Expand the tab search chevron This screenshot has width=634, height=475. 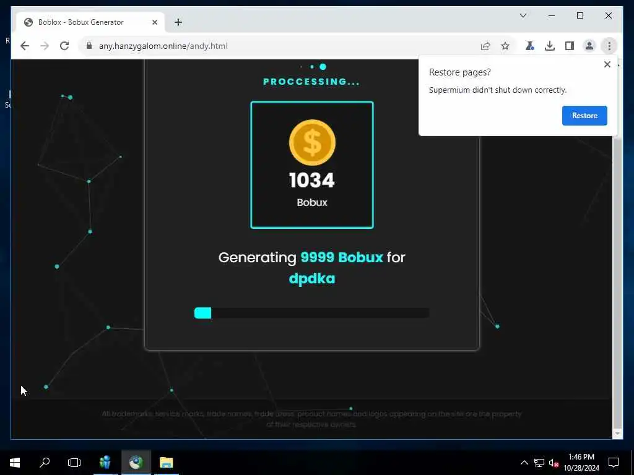(x=523, y=15)
